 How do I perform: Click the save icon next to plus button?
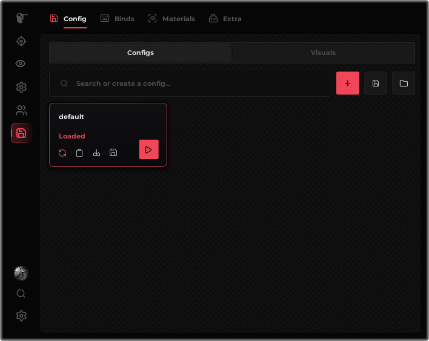376,83
